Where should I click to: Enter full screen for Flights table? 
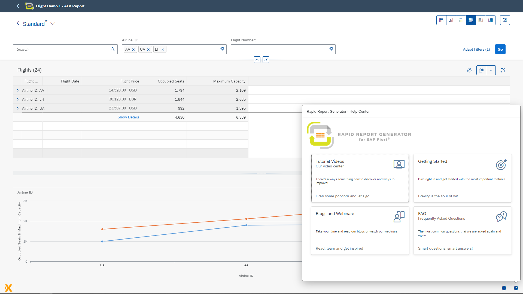(x=503, y=70)
